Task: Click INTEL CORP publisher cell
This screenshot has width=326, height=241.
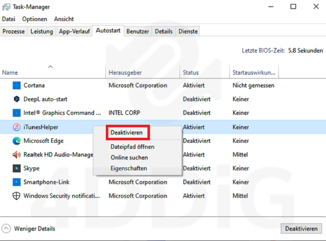Action: coord(124,113)
